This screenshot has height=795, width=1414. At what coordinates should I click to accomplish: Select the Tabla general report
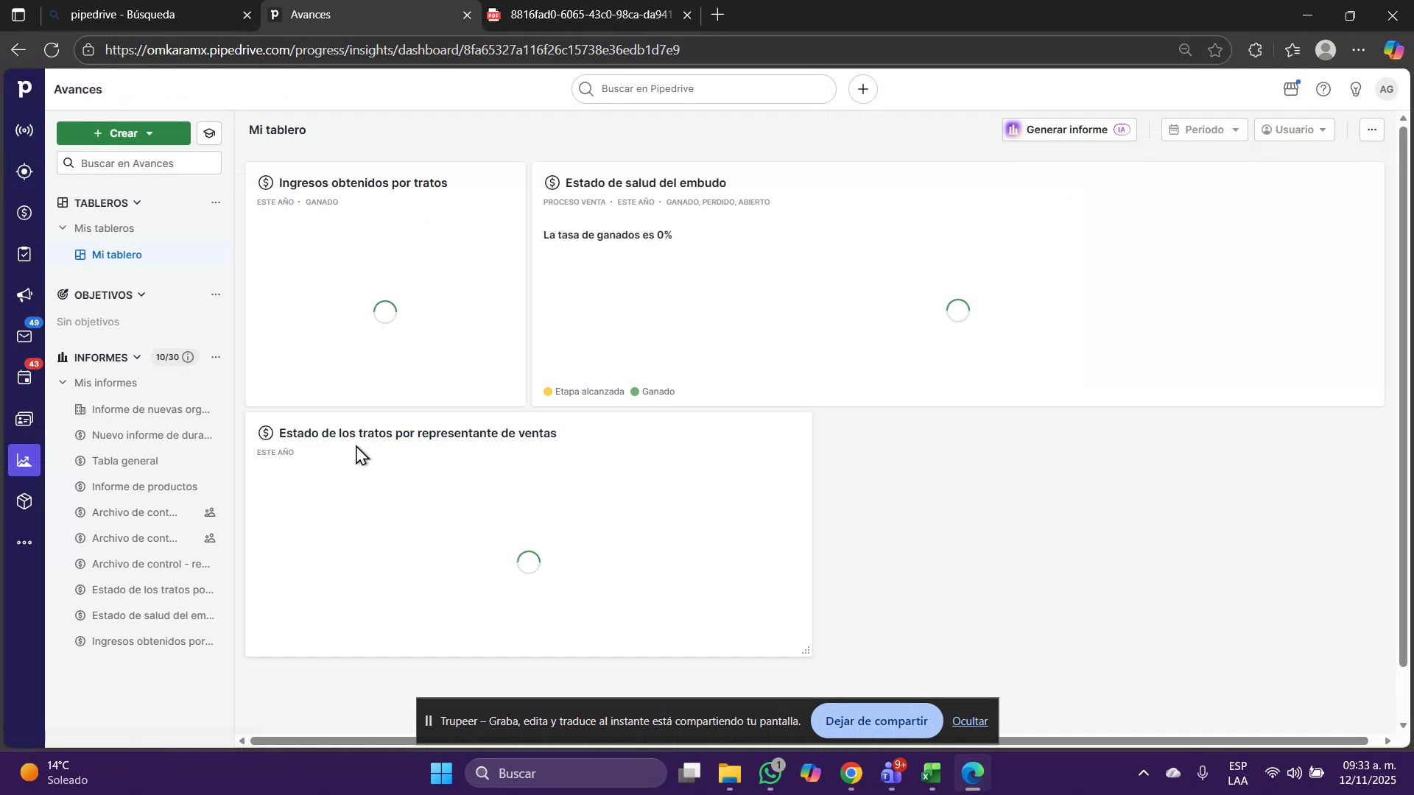tap(125, 460)
